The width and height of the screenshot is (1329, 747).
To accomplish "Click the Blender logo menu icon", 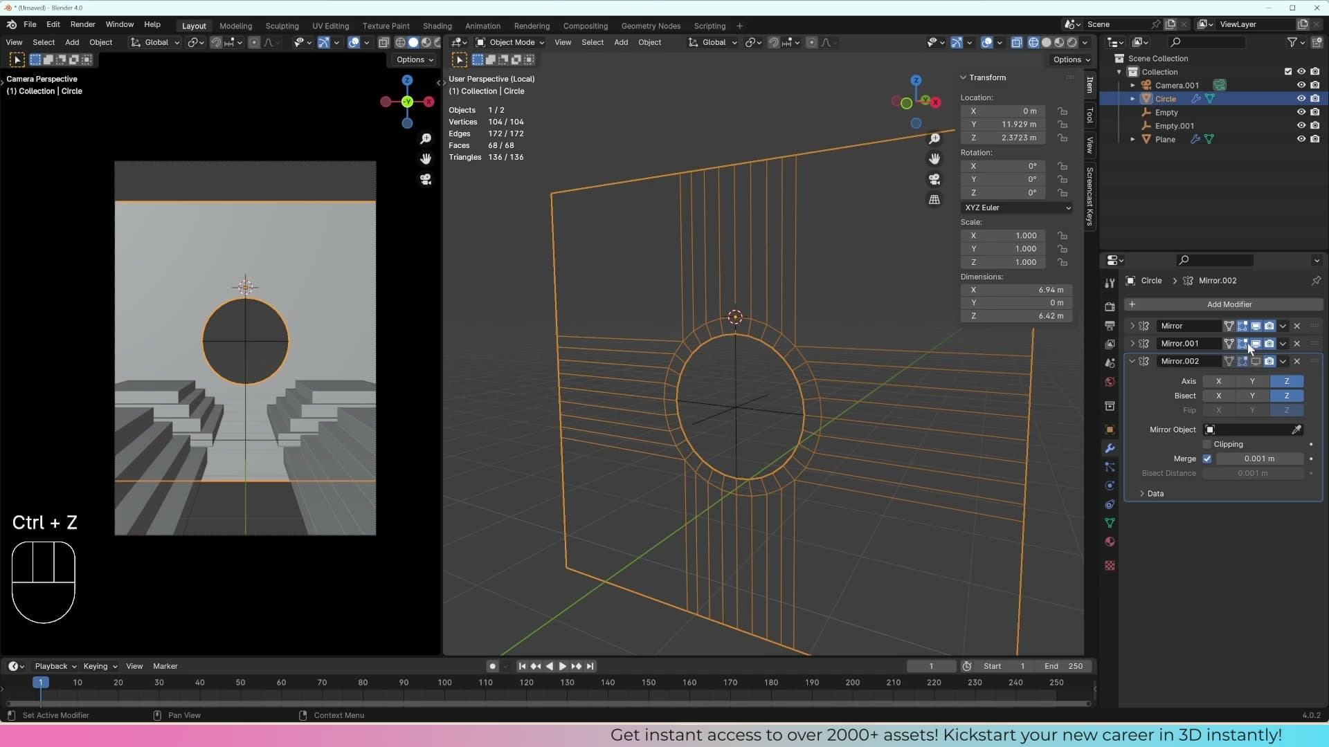I will [x=11, y=24].
